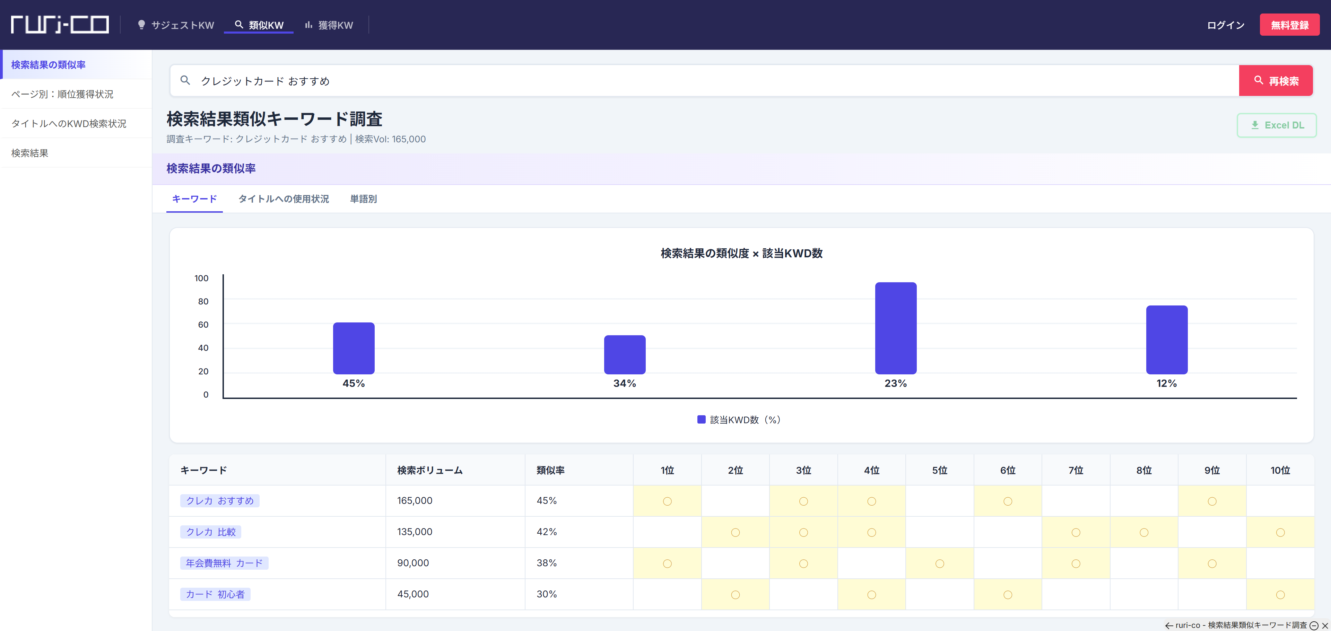
Task: Click the download icon on Excel DL
Action: 1254,125
